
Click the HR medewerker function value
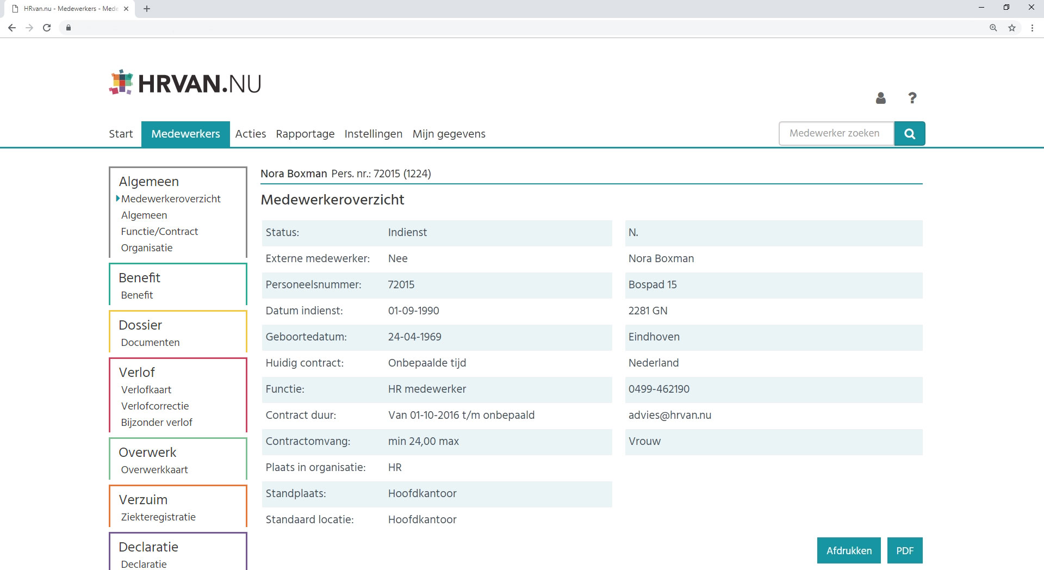point(427,389)
